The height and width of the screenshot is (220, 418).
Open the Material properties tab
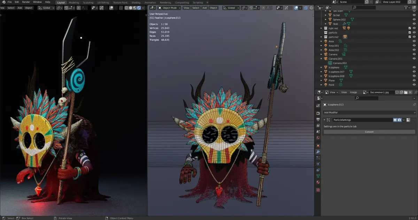[318, 182]
